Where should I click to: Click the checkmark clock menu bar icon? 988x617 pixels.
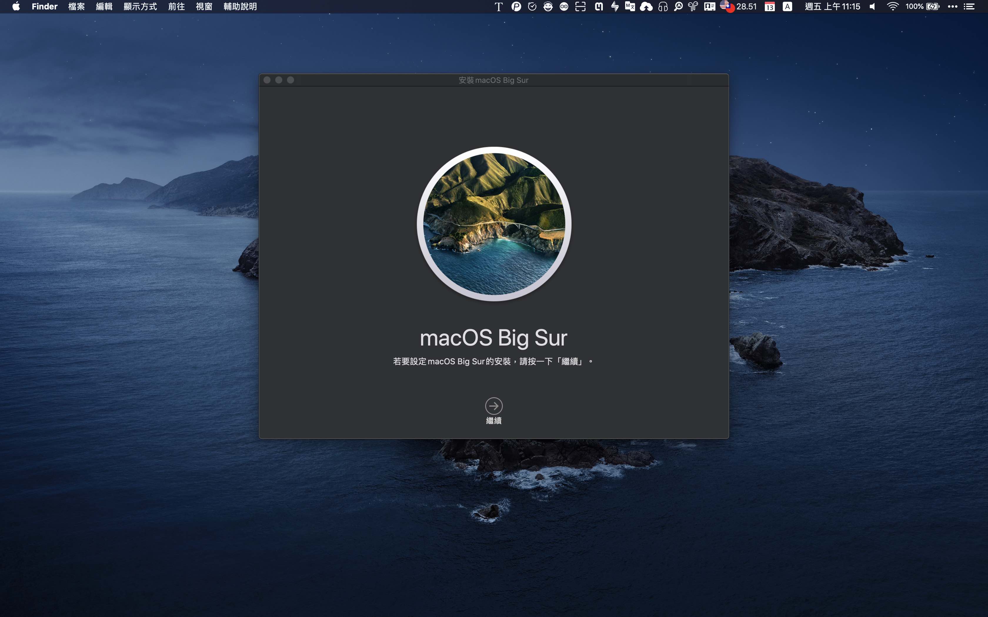click(x=532, y=6)
